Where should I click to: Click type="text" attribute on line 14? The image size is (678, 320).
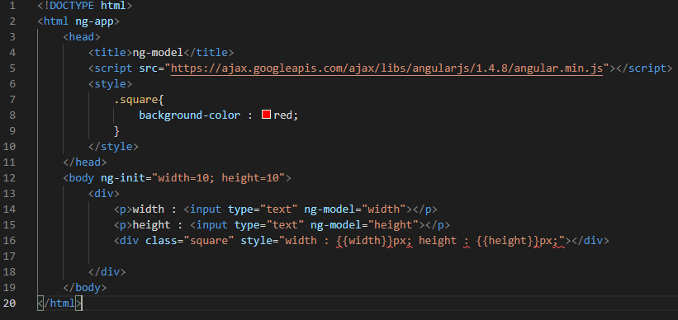[x=263, y=209]
